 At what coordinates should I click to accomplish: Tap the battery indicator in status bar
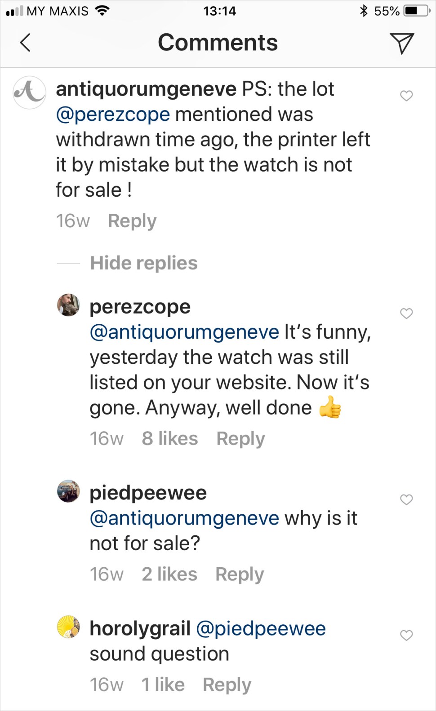[416, 11]
